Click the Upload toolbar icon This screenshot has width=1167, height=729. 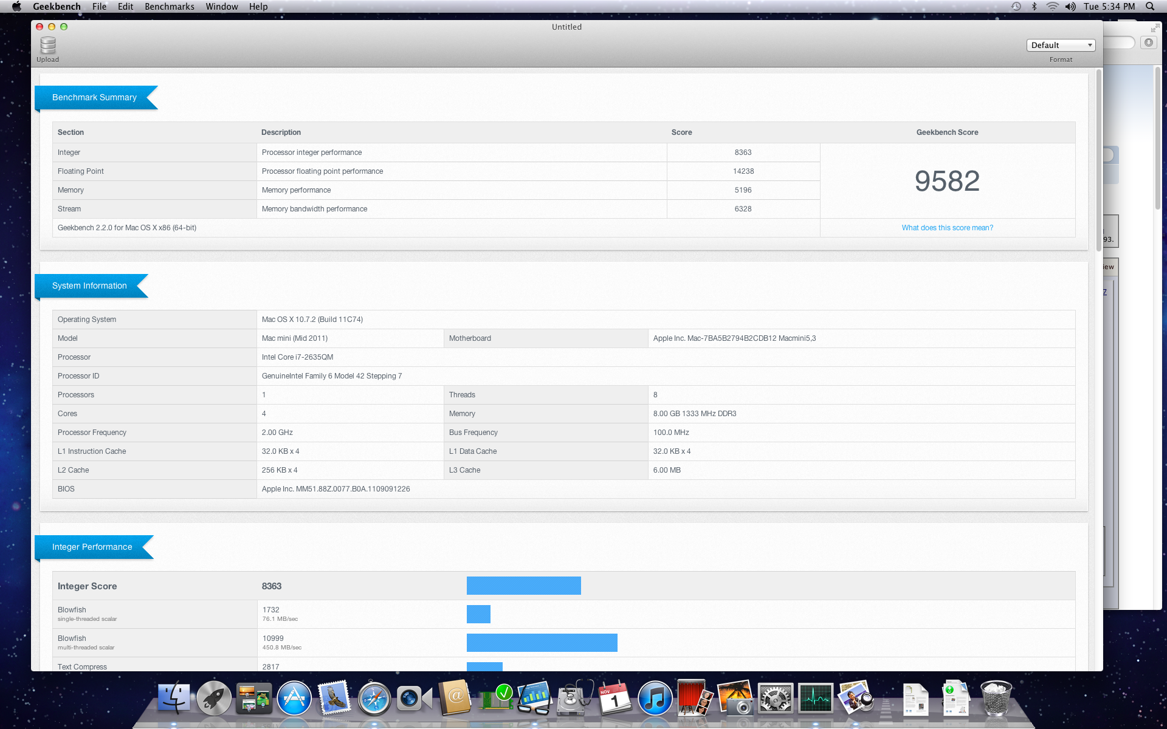coord(47,49)
